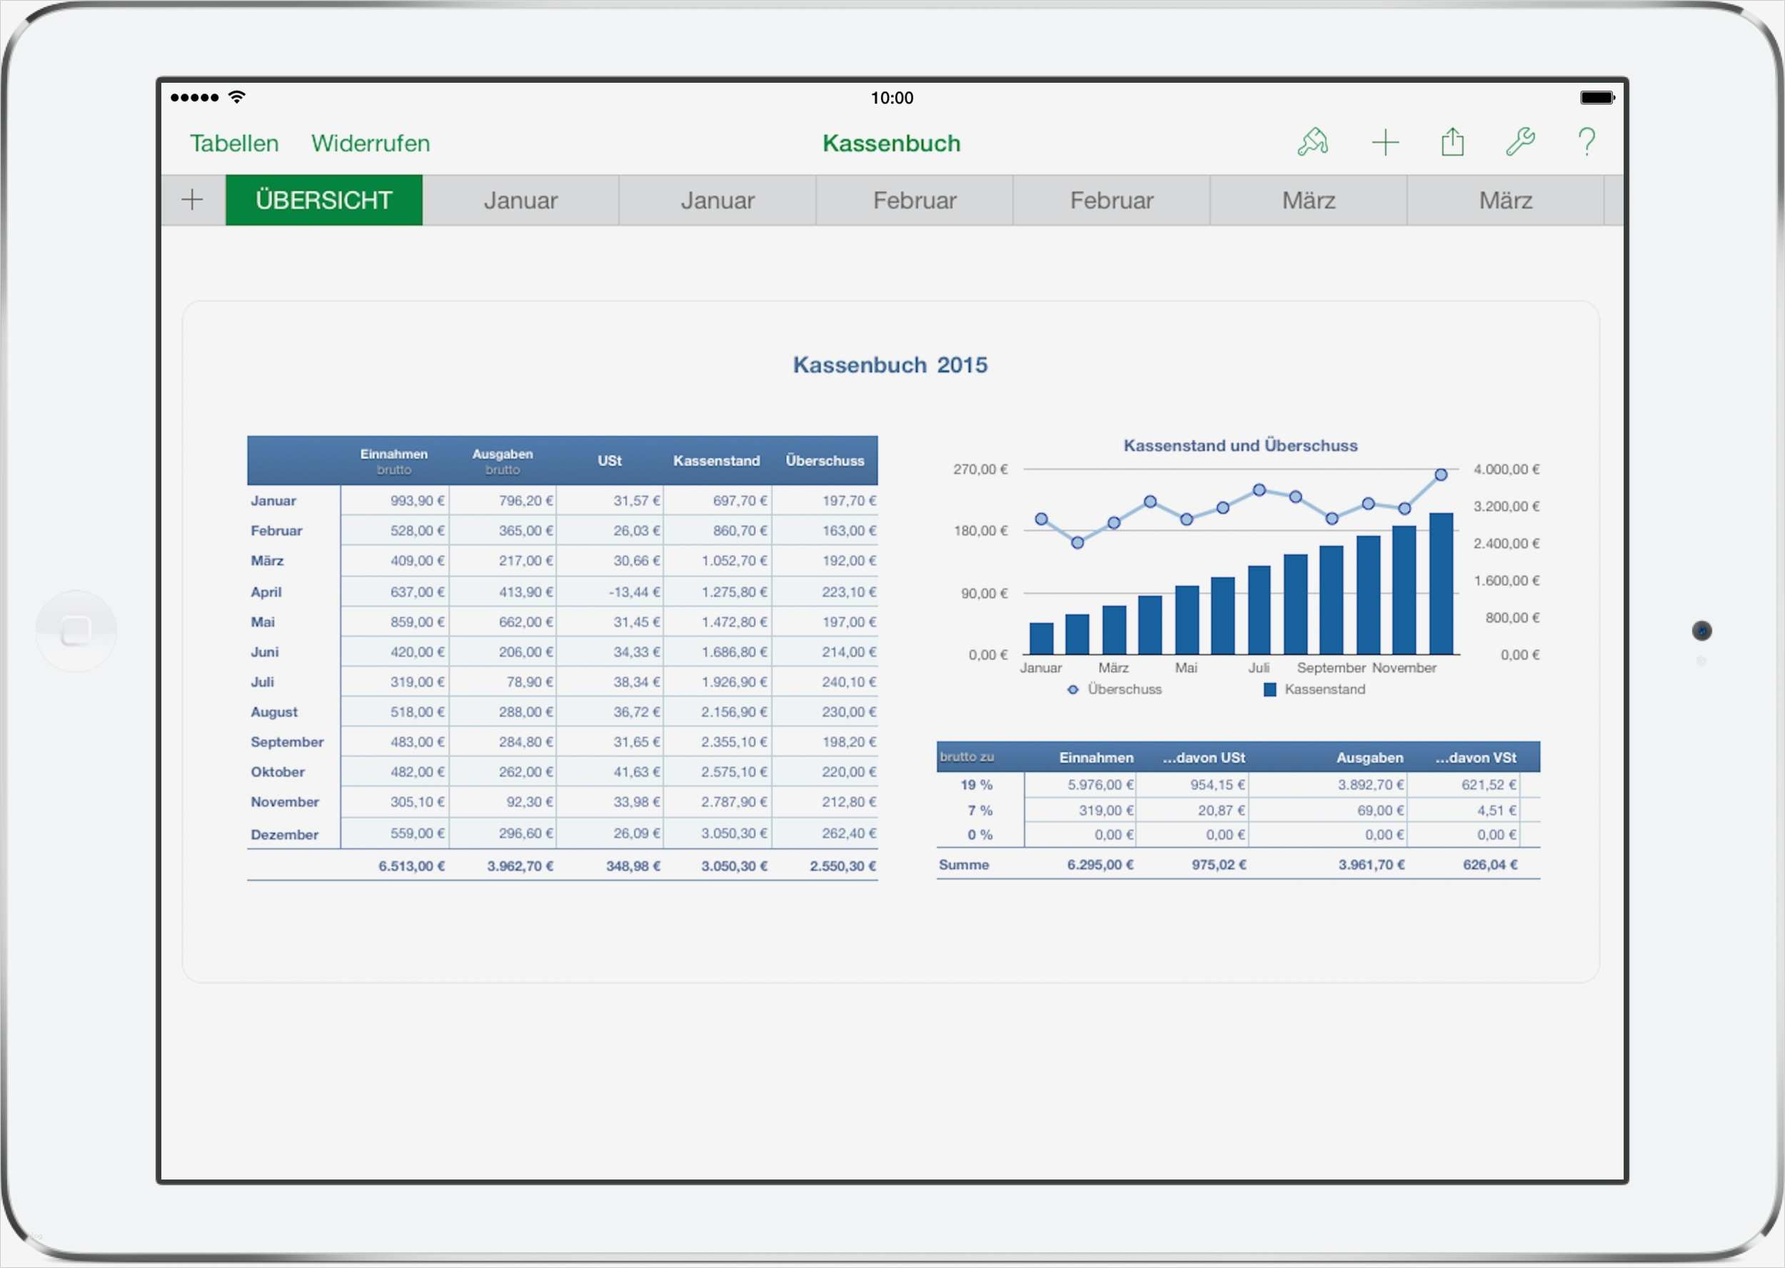The width and height of the screenshot is (1785, 1268).
Task: Tap the Insert plus icon in toolbar
Action: [1384, 143]
